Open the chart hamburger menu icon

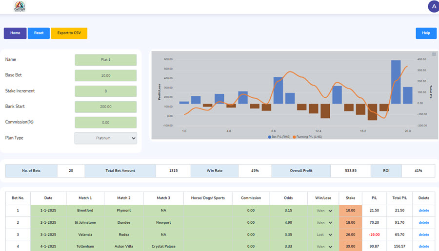click(434, 54)
